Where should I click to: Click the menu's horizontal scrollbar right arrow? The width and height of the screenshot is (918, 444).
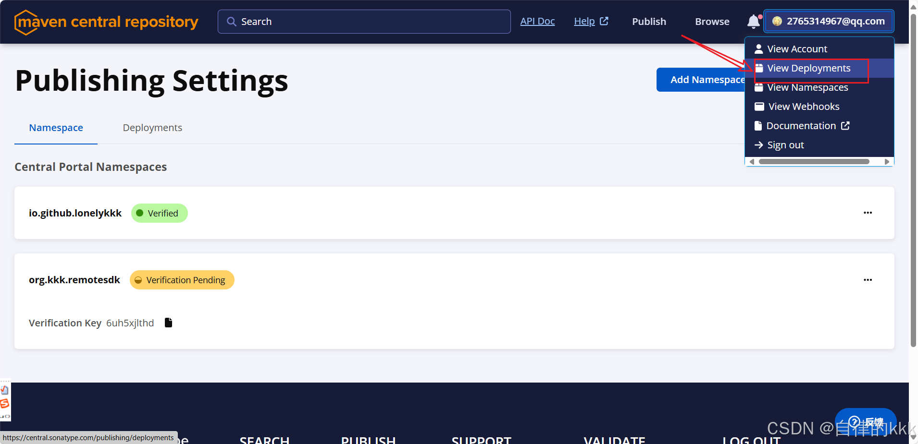pos(887,162)
